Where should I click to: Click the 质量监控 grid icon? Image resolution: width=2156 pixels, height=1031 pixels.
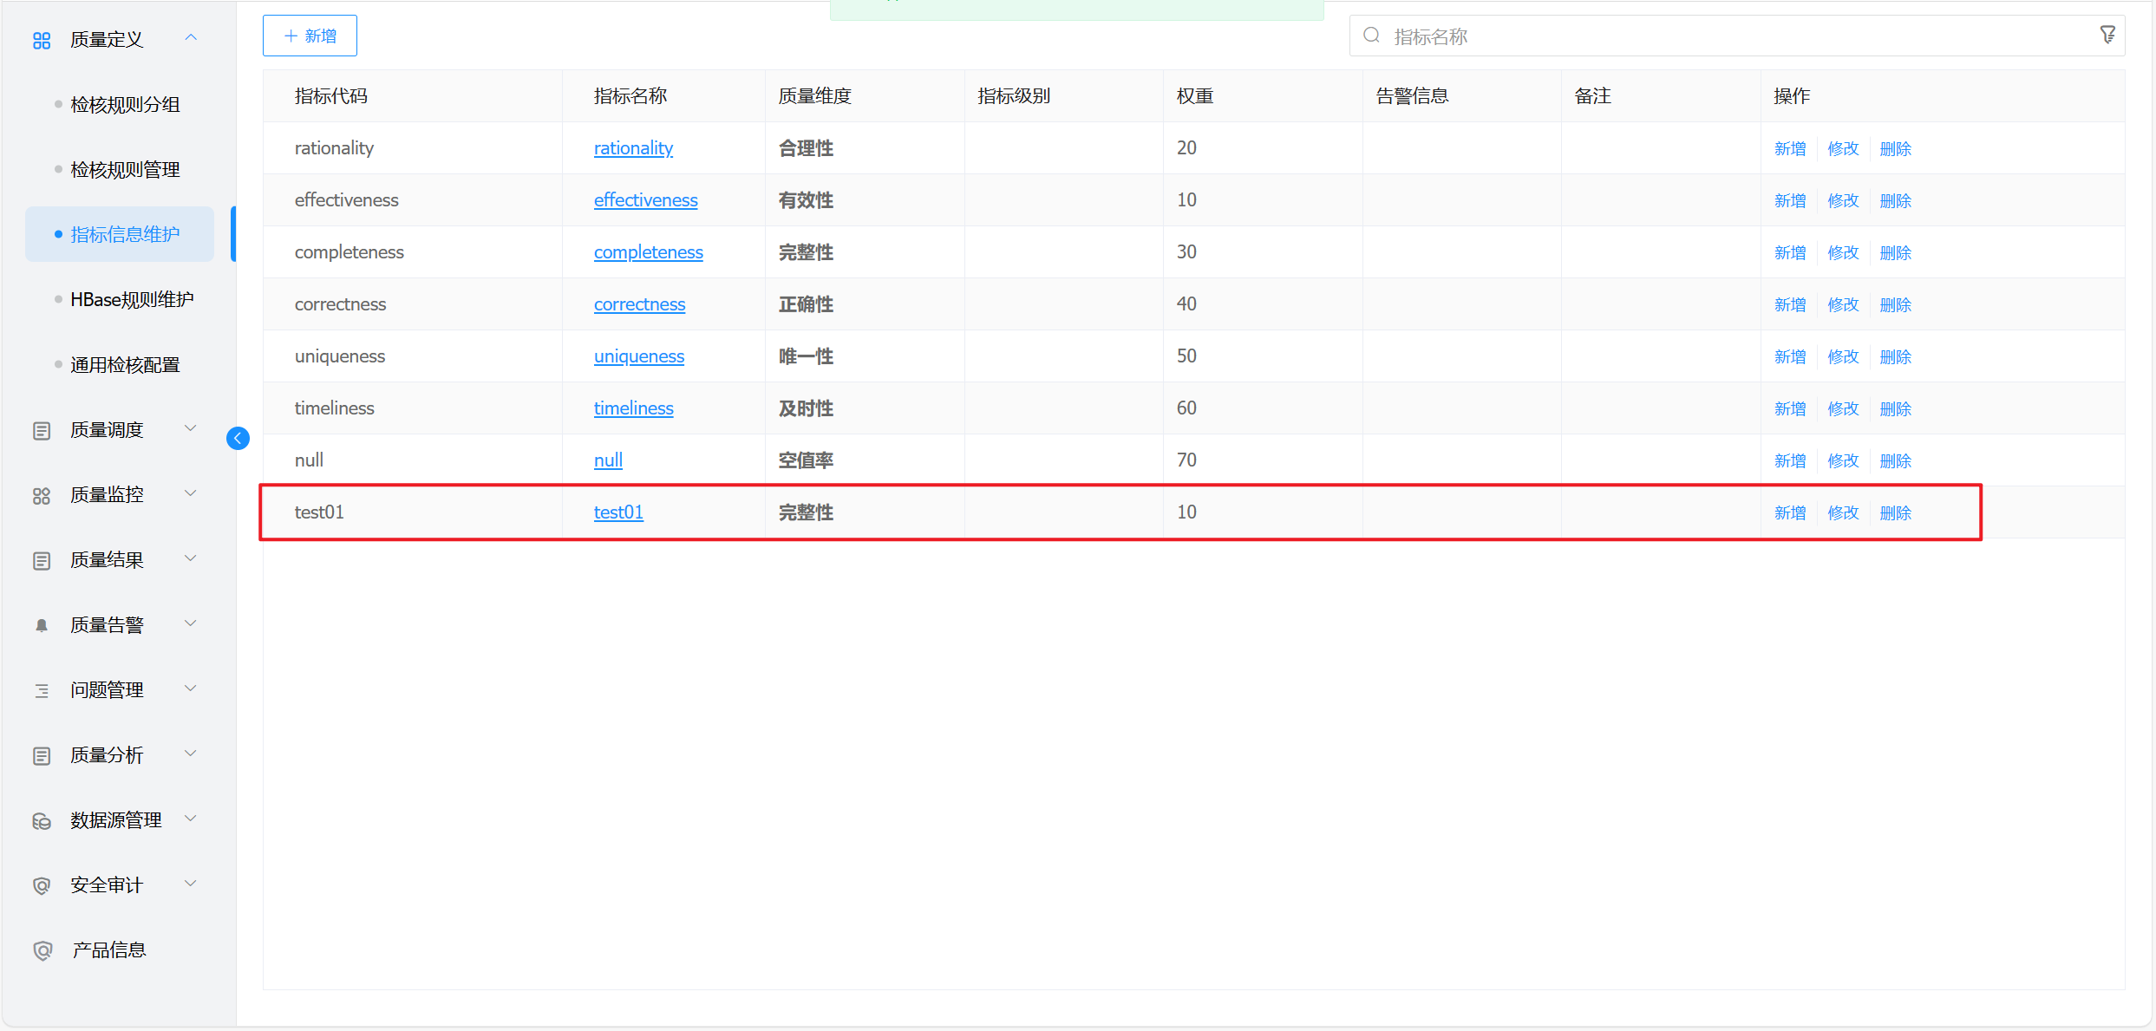(41, 495)
